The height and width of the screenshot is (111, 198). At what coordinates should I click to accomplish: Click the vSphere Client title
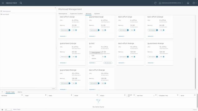point(11,3)
